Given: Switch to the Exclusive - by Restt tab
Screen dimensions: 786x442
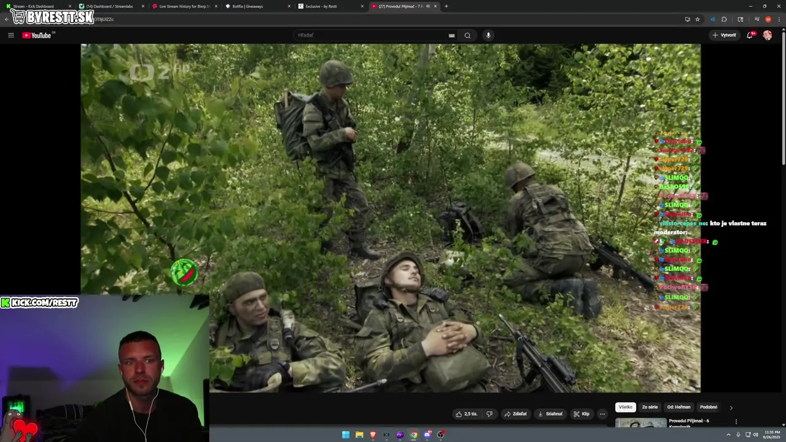Looking at the screenshot, I should pyautogui.click(x=330, y=6).
